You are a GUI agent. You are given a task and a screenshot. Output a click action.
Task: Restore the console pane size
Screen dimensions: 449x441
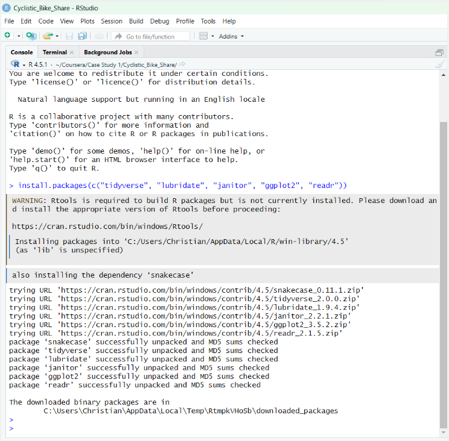[439, 52]
